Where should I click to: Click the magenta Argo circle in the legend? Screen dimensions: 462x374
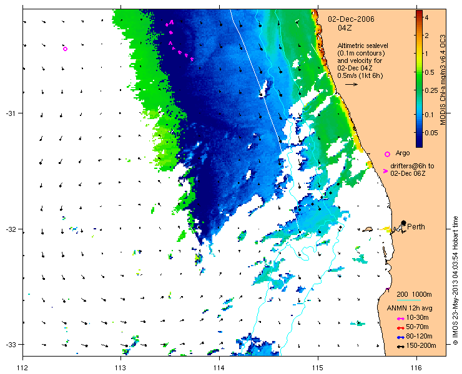tap(388, 154)
